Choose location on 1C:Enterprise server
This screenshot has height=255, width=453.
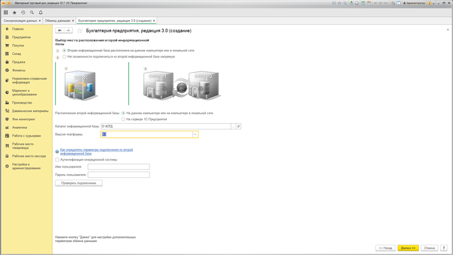124,119
